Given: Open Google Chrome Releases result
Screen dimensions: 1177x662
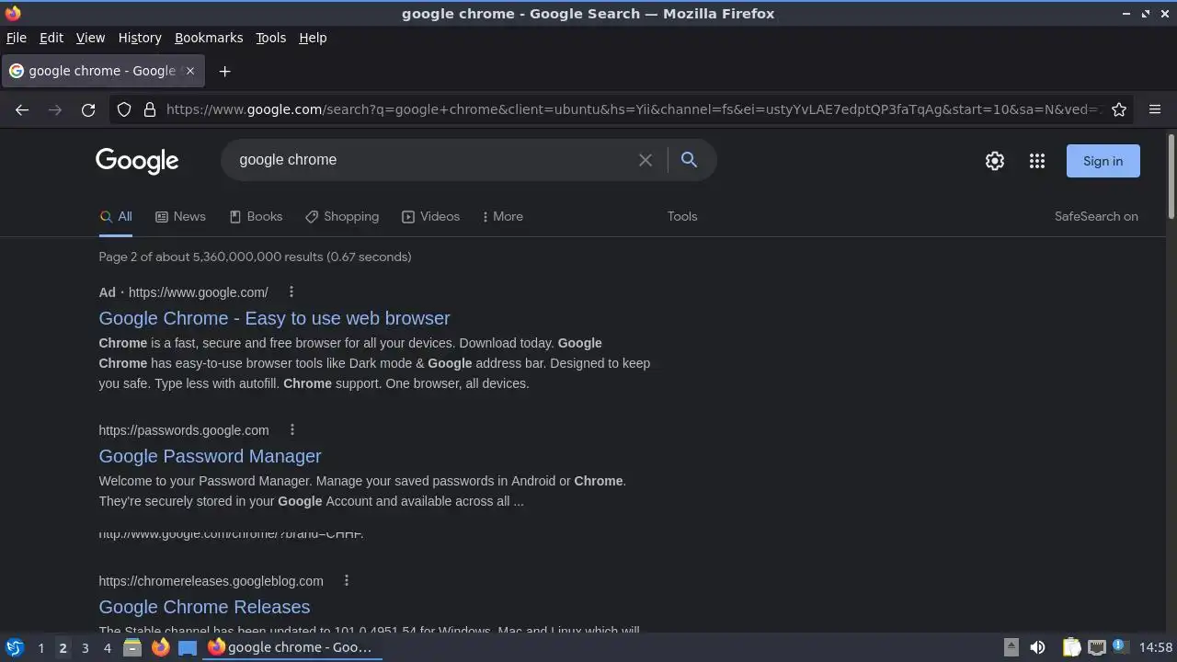Looking at the screenshot, I should coord(204,607).
